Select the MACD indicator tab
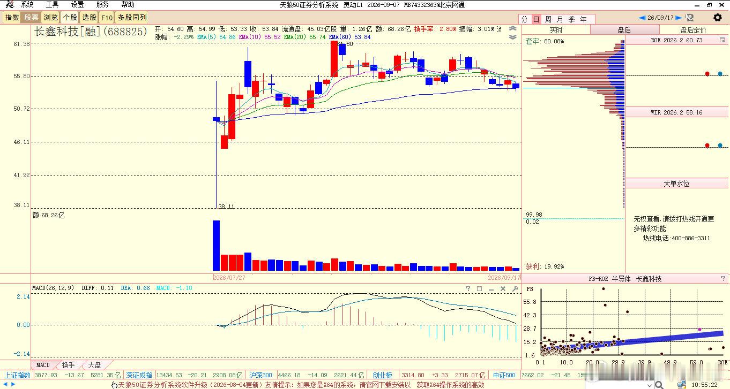This screenshot has height=389, width=730. point(43,365)
